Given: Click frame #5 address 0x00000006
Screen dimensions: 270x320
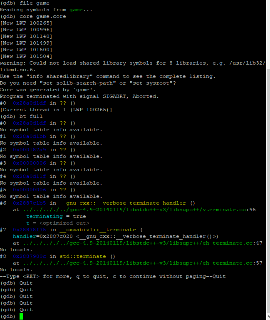Looking at the screenshot, I should pos(30,190).
